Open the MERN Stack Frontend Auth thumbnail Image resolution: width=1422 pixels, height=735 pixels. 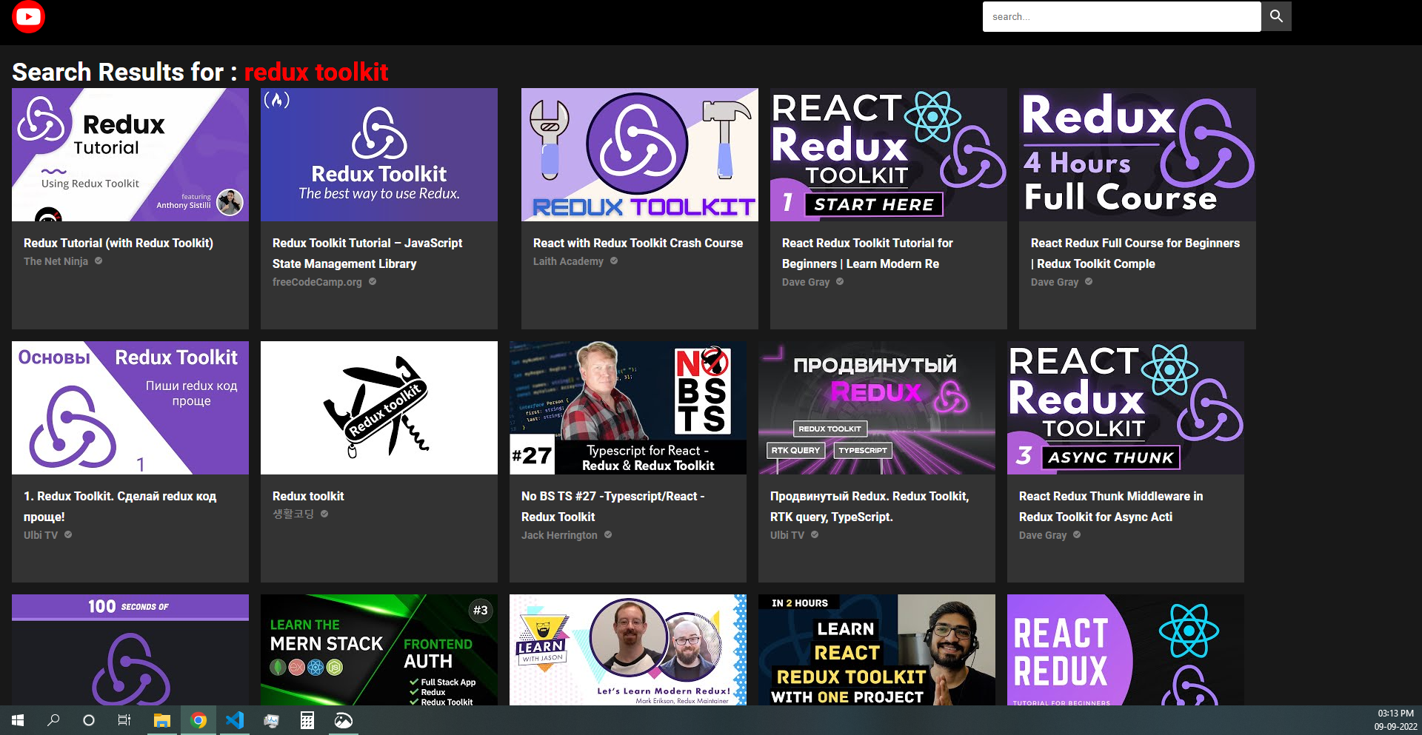[379, 650]
